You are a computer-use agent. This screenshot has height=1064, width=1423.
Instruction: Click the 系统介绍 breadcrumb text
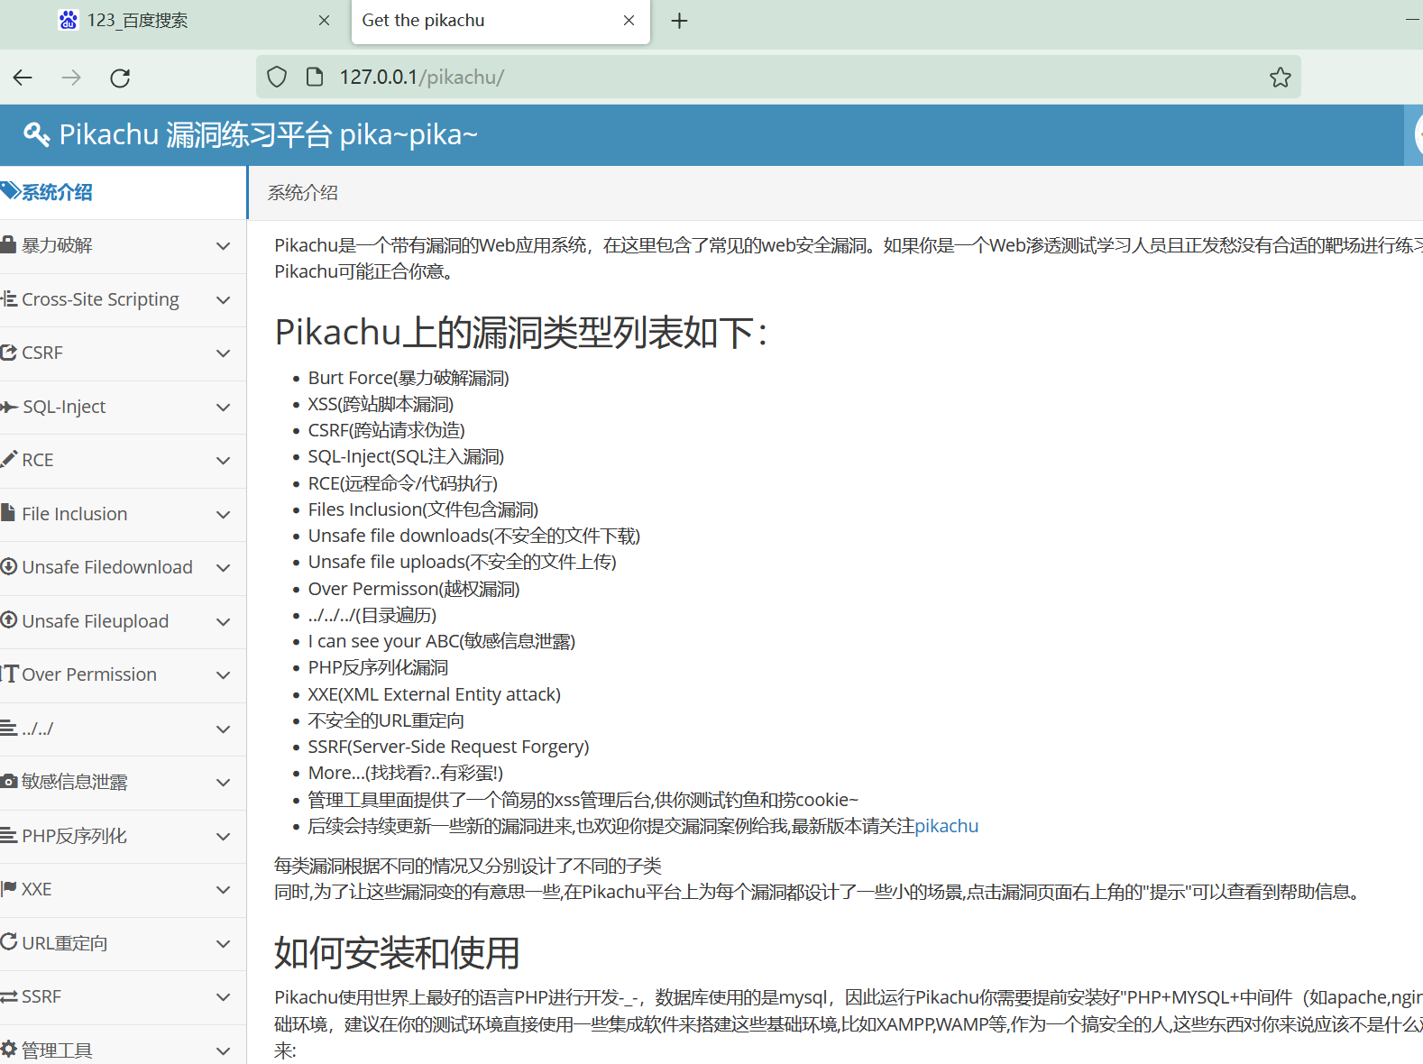coord(303,193)
